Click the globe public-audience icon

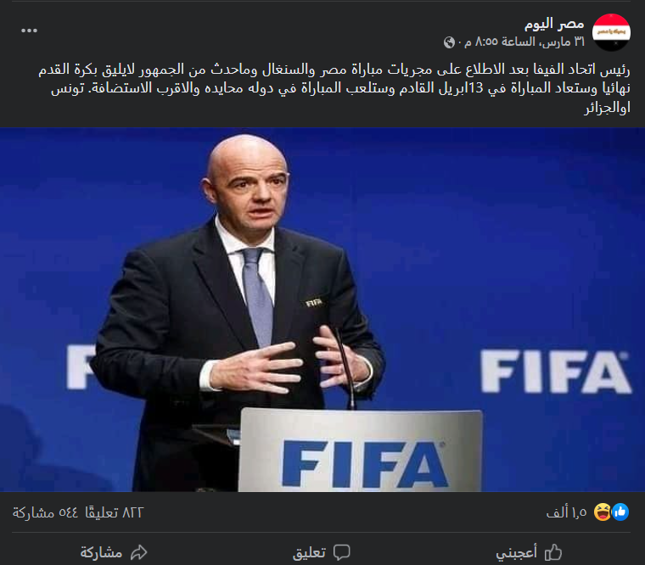pos(449,42)
